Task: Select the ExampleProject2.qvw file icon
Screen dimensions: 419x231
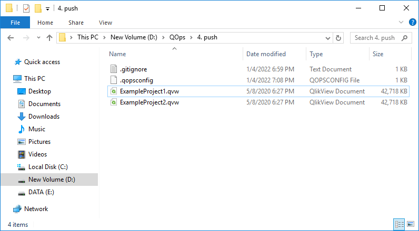Action: [x=114, y=102]
